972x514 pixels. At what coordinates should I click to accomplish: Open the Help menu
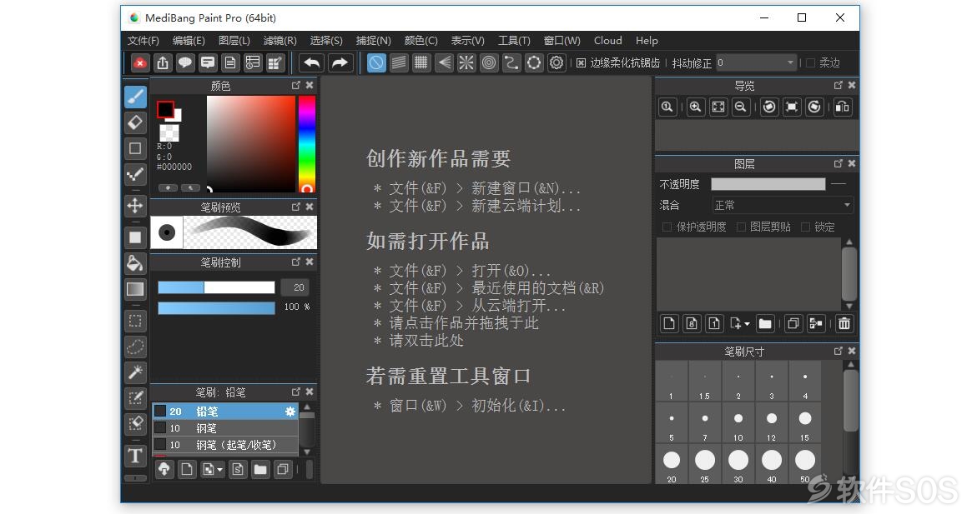(x=647, y=40)
